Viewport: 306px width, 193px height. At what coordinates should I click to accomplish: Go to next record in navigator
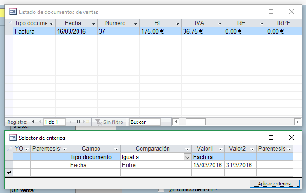pyautogui.click(x=71, y=122)
